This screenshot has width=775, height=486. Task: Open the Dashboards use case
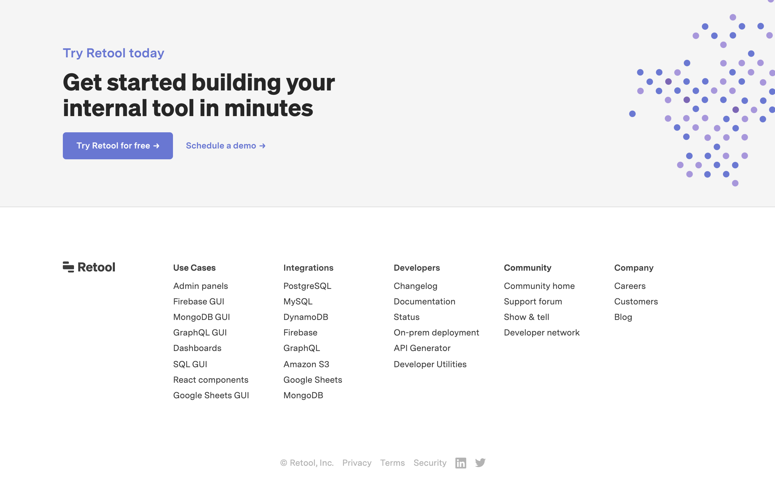197,348
